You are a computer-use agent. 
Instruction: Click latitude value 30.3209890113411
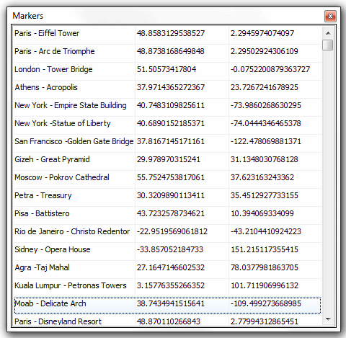point(171,195)
